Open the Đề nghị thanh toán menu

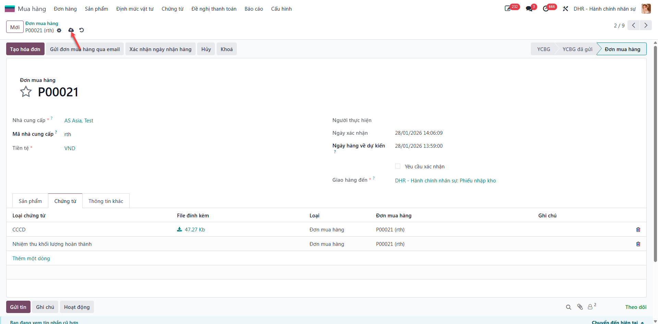coord(214,9)
